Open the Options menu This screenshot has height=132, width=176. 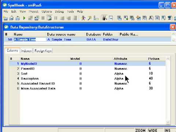click(x=47, y=11)
